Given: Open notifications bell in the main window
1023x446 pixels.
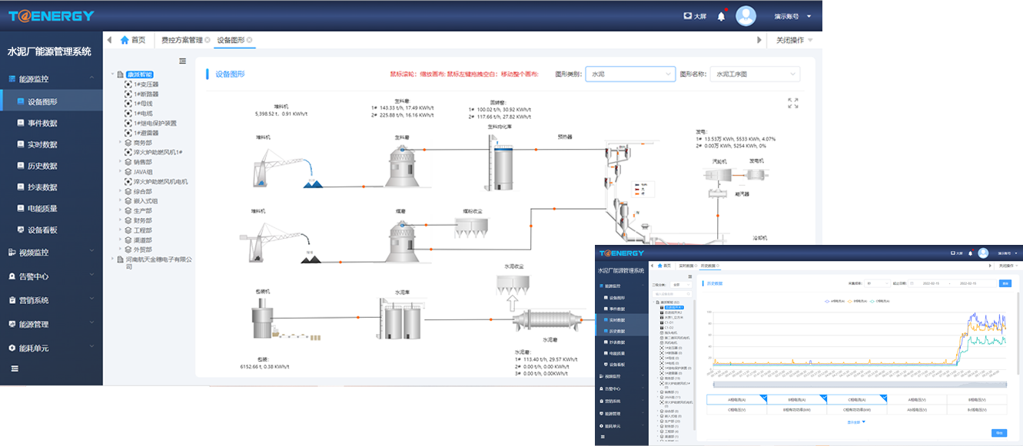Looking at the screenshot, I should tap(721, 16).
